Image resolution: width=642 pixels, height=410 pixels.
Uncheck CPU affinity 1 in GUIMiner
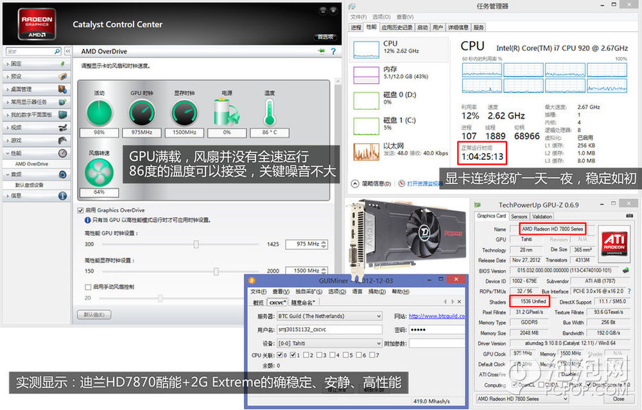(293, 355)
